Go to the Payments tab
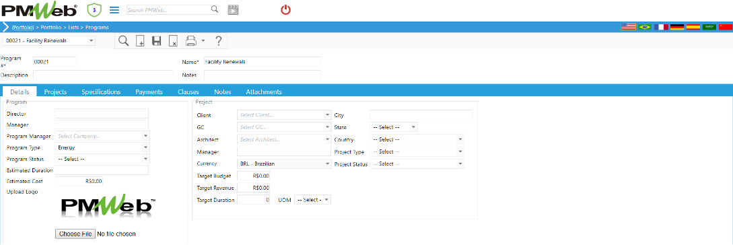Viewport: 733px width, 245px height. coord(149,92)
